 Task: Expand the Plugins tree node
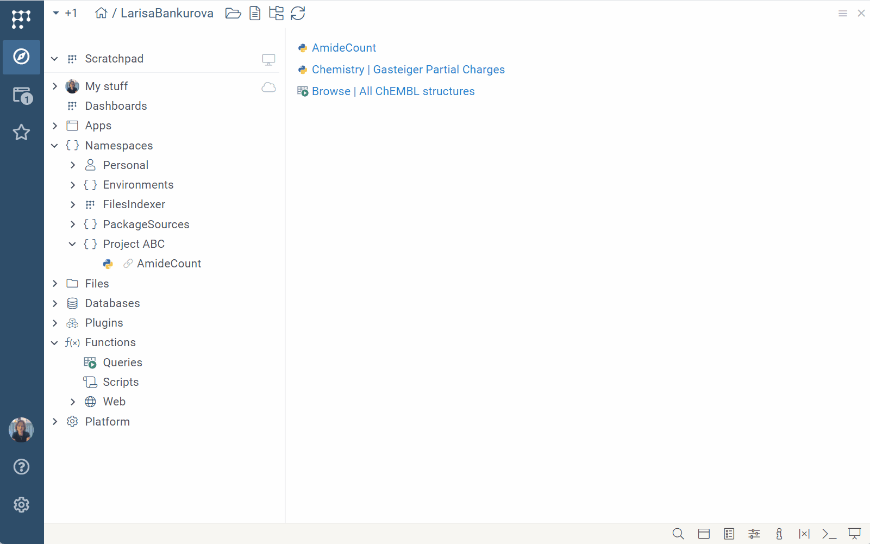55,323
